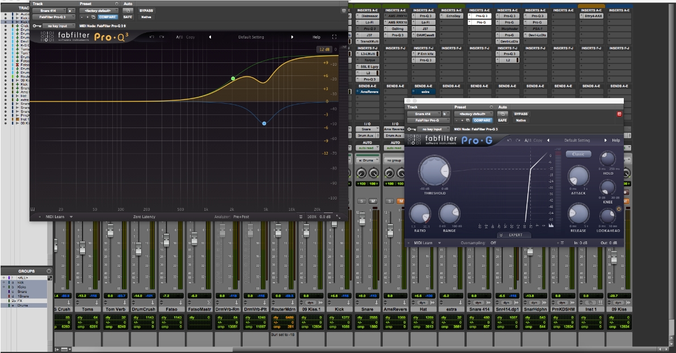Click the key input icon in Pro-Q 3
Viewport: 676px width, 353px height.
point(37,26)
